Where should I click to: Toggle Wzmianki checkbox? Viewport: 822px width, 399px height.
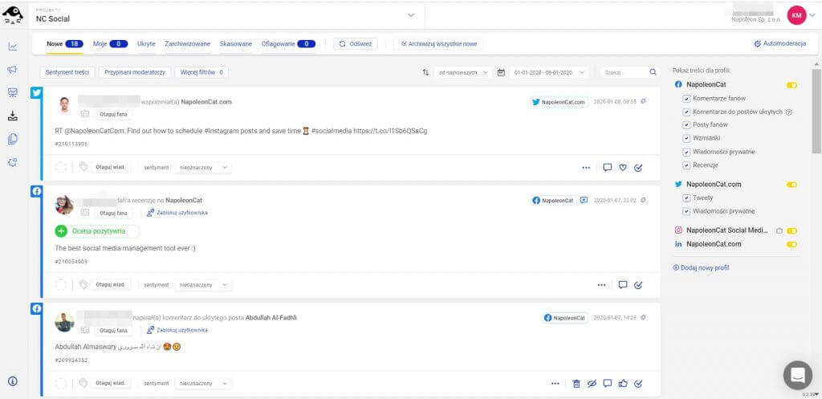click(686, 138)
